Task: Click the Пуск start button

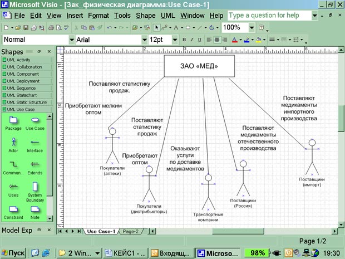Action: [x=13, y=253]
